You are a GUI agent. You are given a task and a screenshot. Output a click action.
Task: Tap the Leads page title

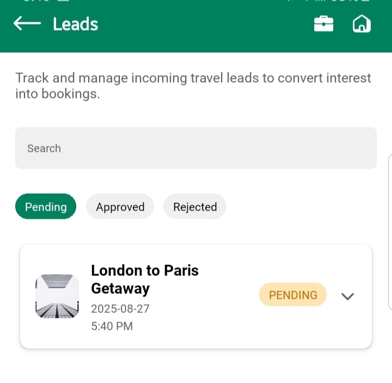click(x=75, y=24)
